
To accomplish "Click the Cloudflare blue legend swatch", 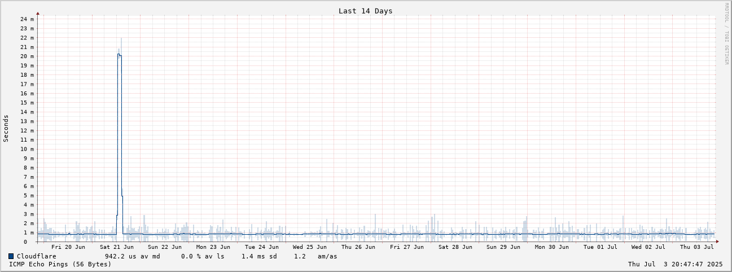I will tap(11, 256).
